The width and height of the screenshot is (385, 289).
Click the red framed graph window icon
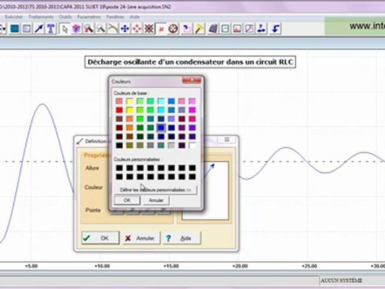tap(237, 29)
